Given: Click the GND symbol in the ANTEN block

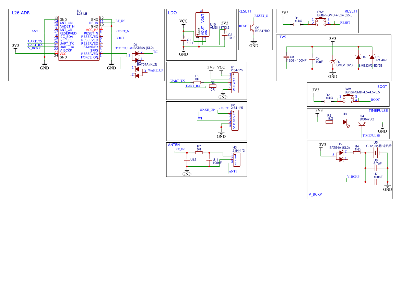Looking at the screenshot, I should (187, 172).
